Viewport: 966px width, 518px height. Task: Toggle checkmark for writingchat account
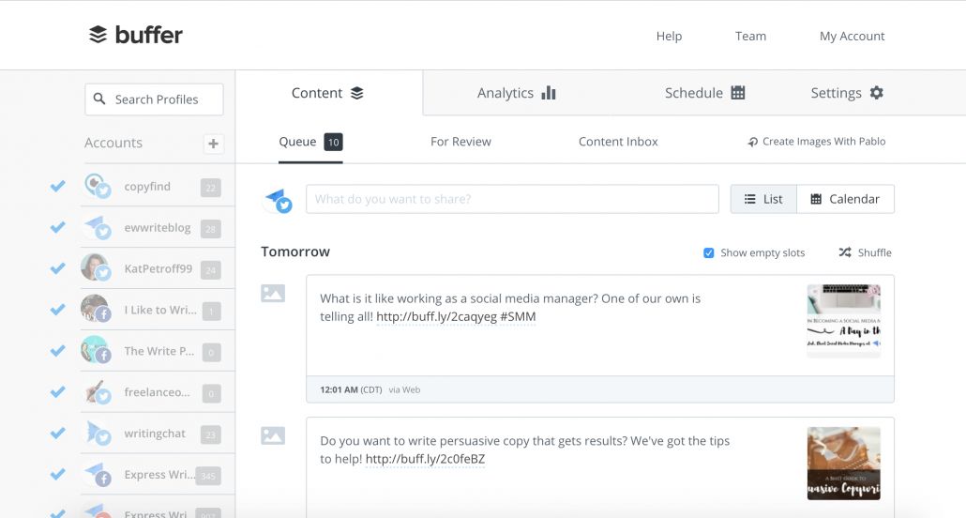click(x=58, y=433)
